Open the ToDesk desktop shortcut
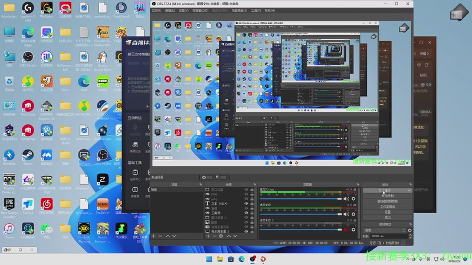 [28, 207]
